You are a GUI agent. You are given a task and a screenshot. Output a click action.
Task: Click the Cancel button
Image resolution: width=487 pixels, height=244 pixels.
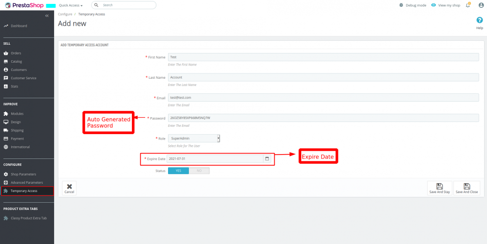tap(69, 188)
